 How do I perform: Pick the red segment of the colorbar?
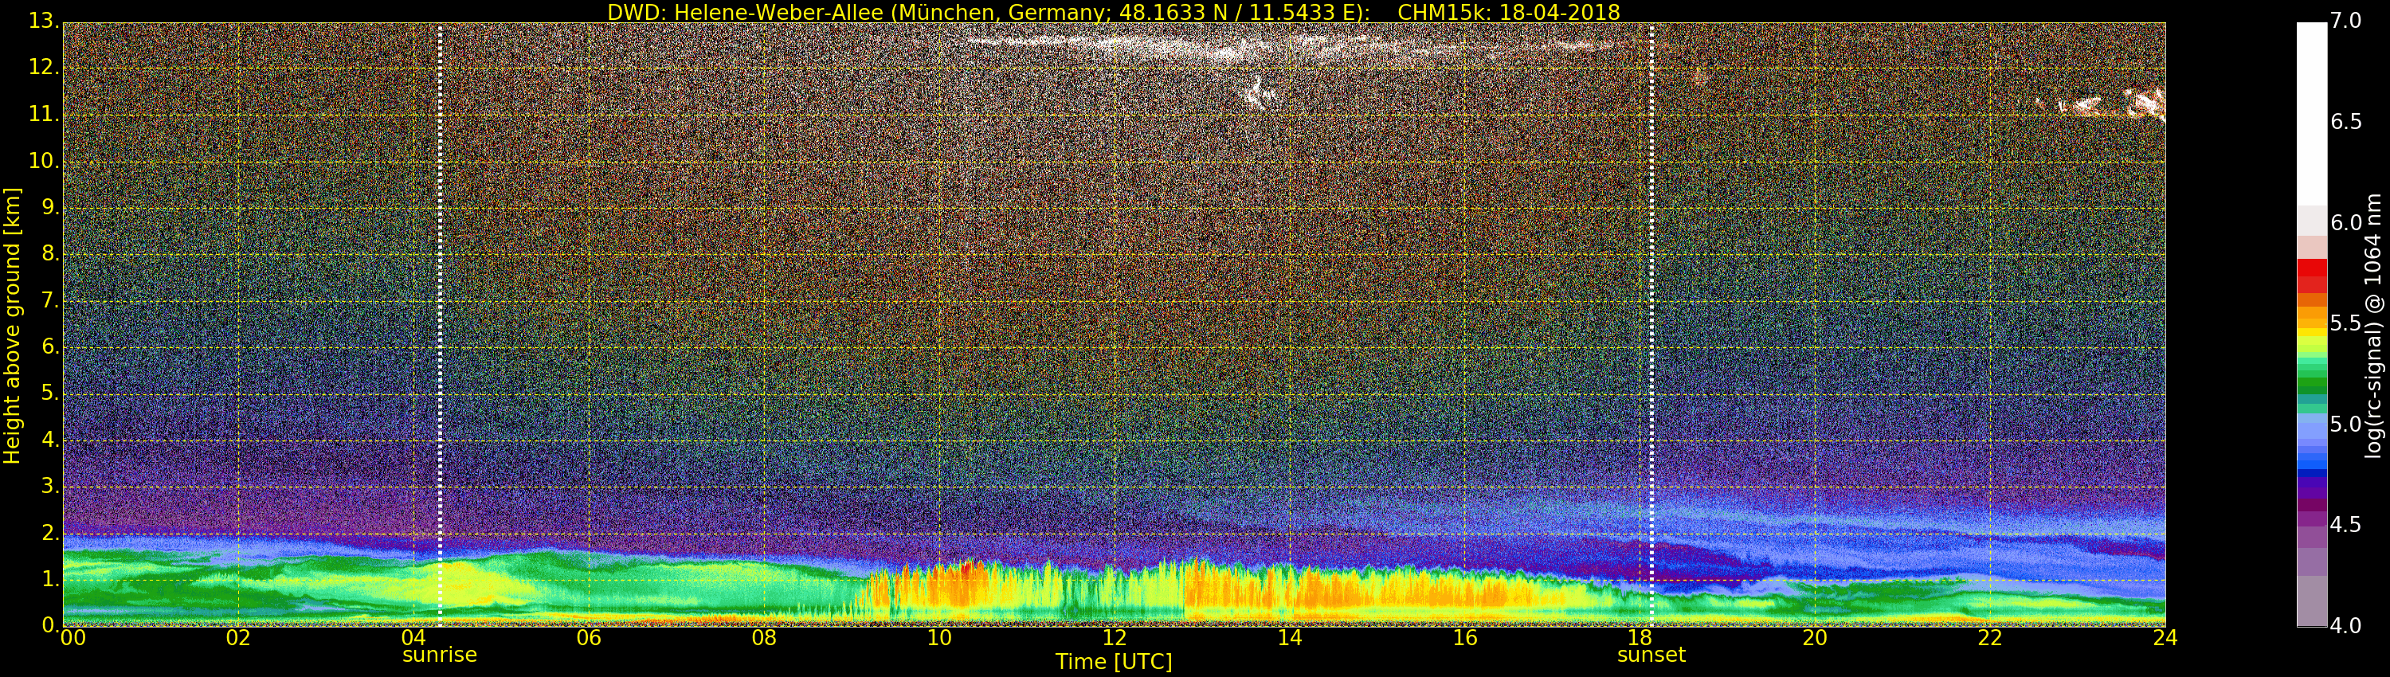point(2310,273)
